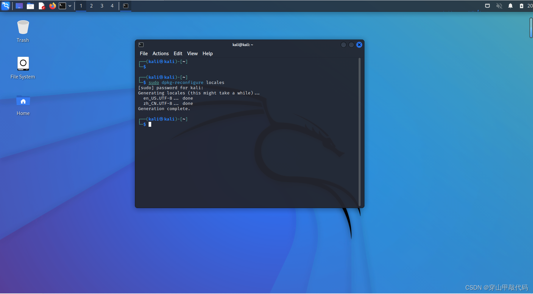Open terminal emulator launcher in panel

tap(62, 6)
